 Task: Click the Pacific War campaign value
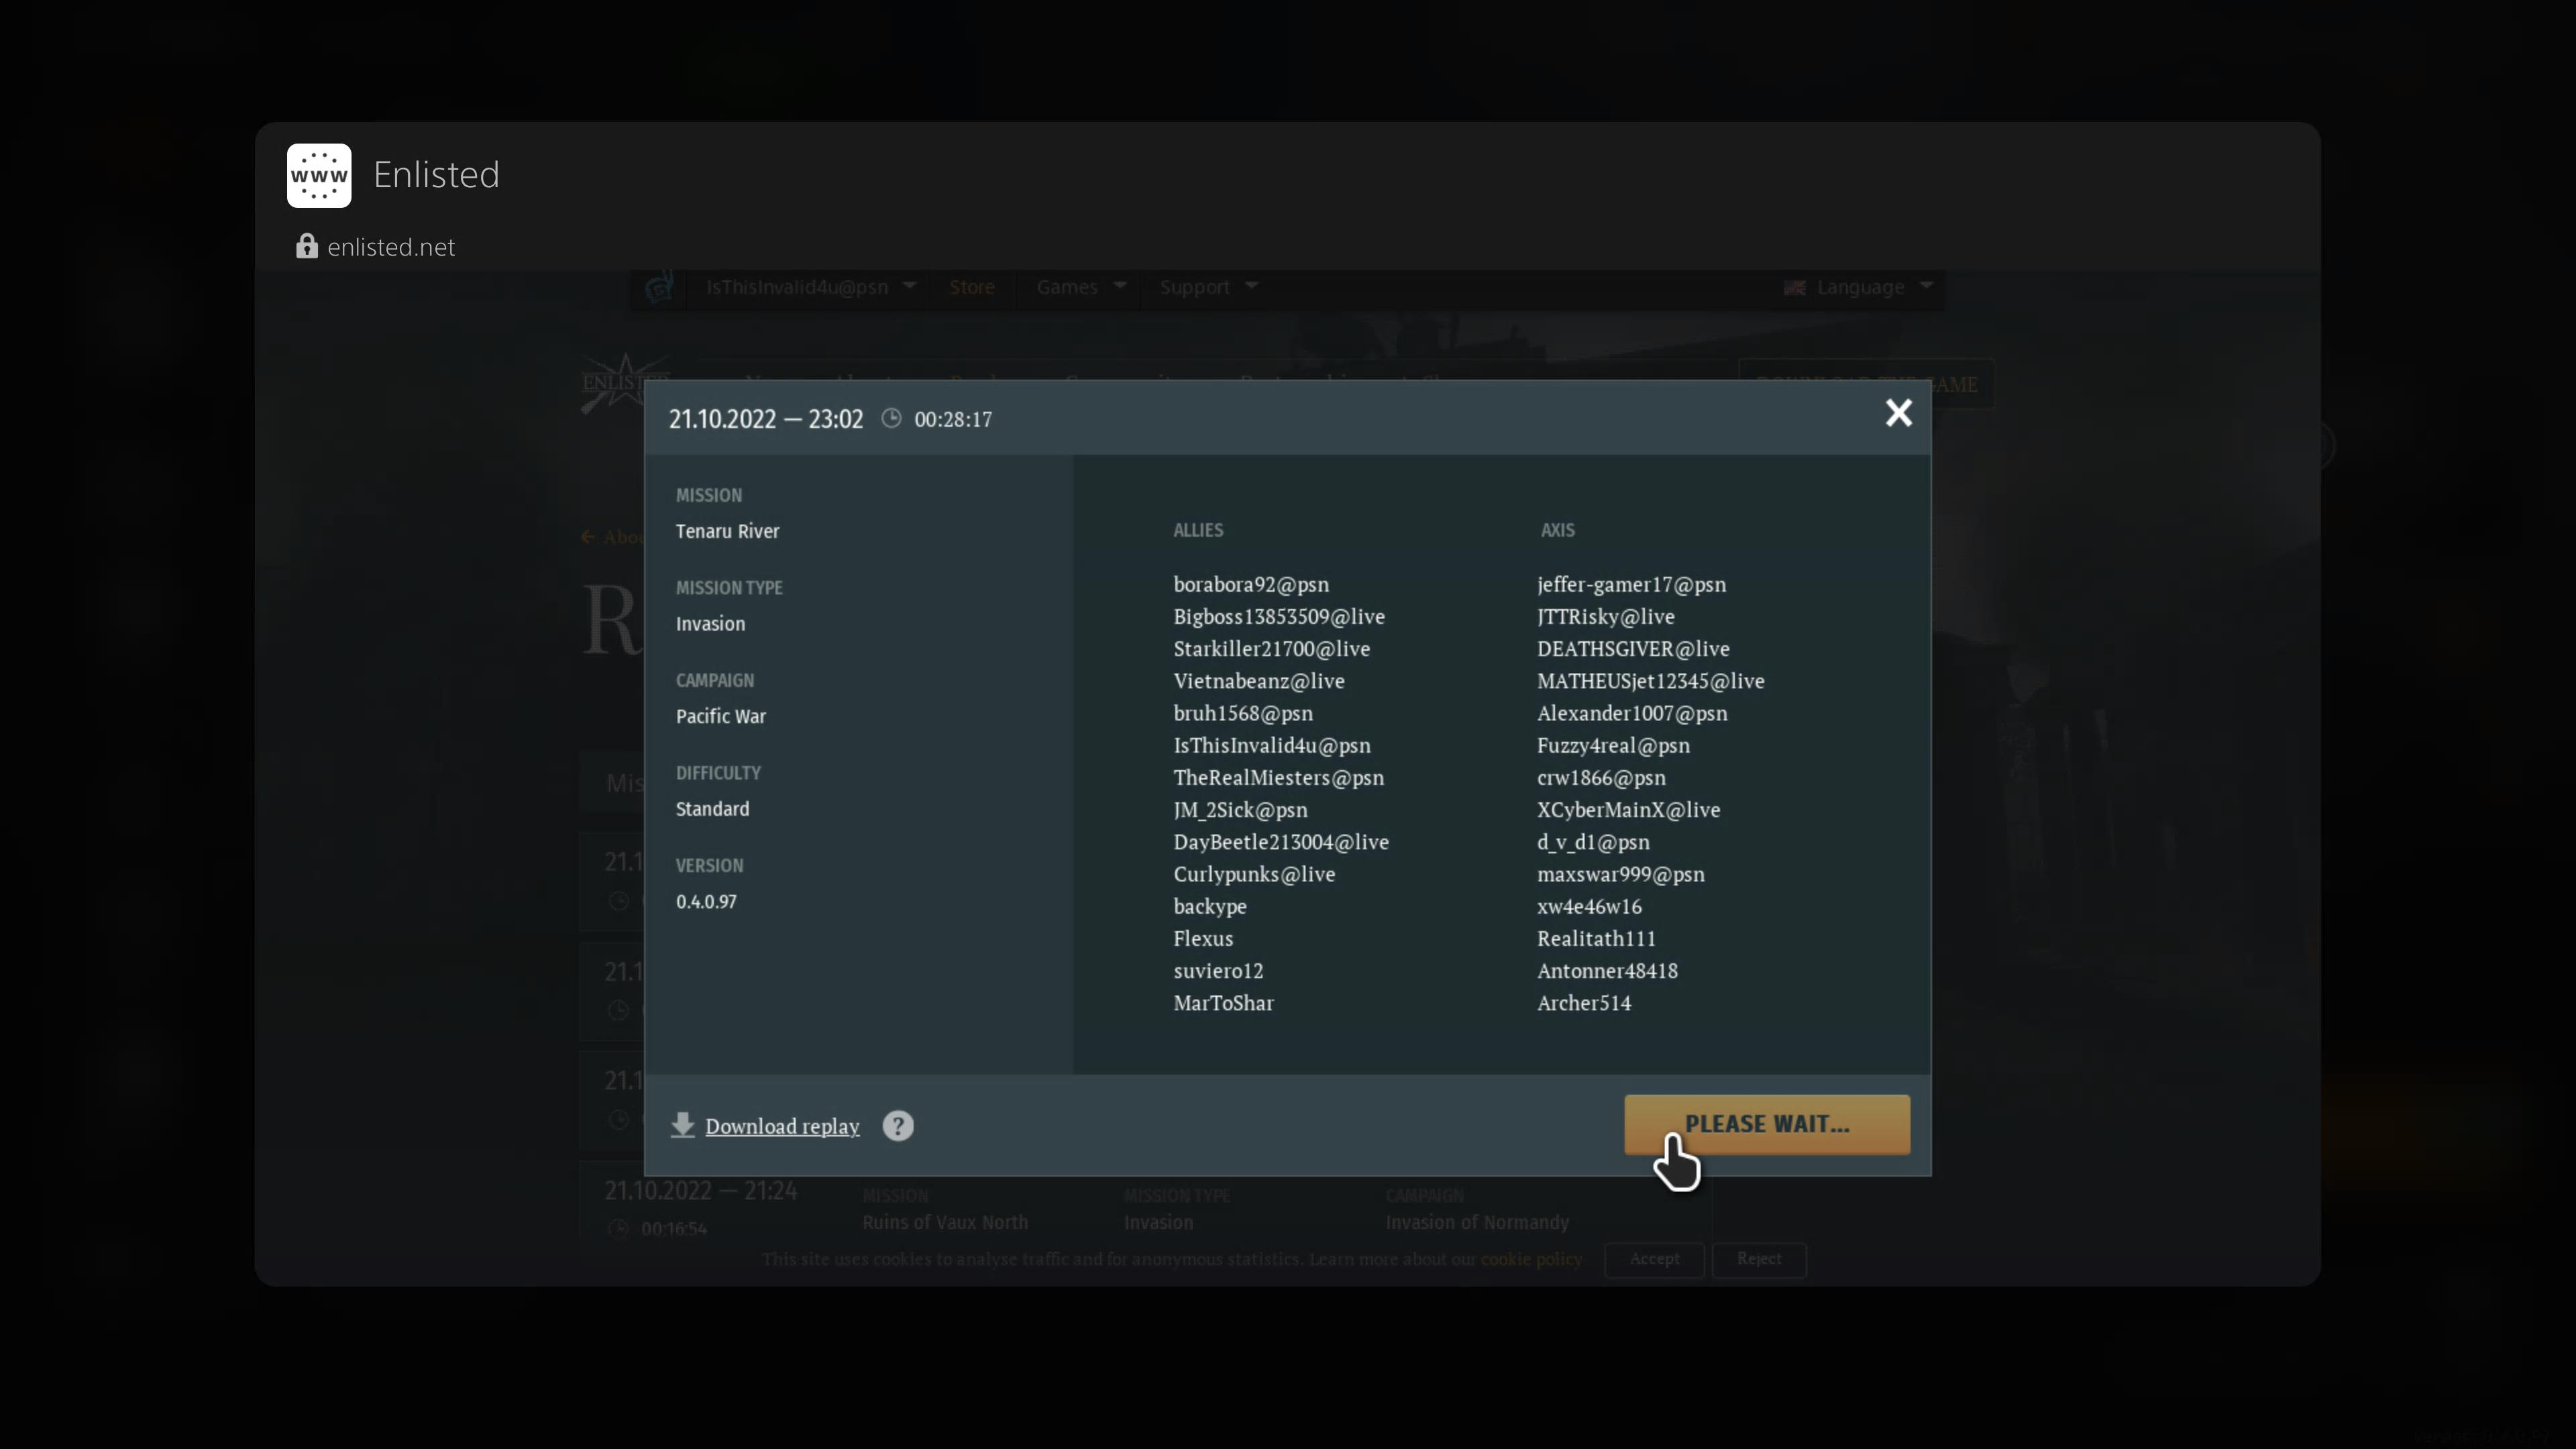coord(720,716)
